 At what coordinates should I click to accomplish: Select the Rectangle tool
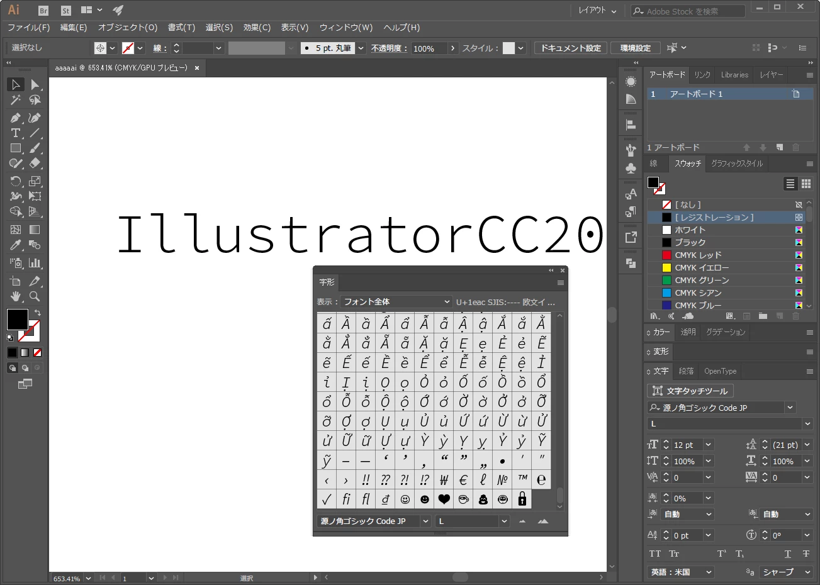pos(16,148)
